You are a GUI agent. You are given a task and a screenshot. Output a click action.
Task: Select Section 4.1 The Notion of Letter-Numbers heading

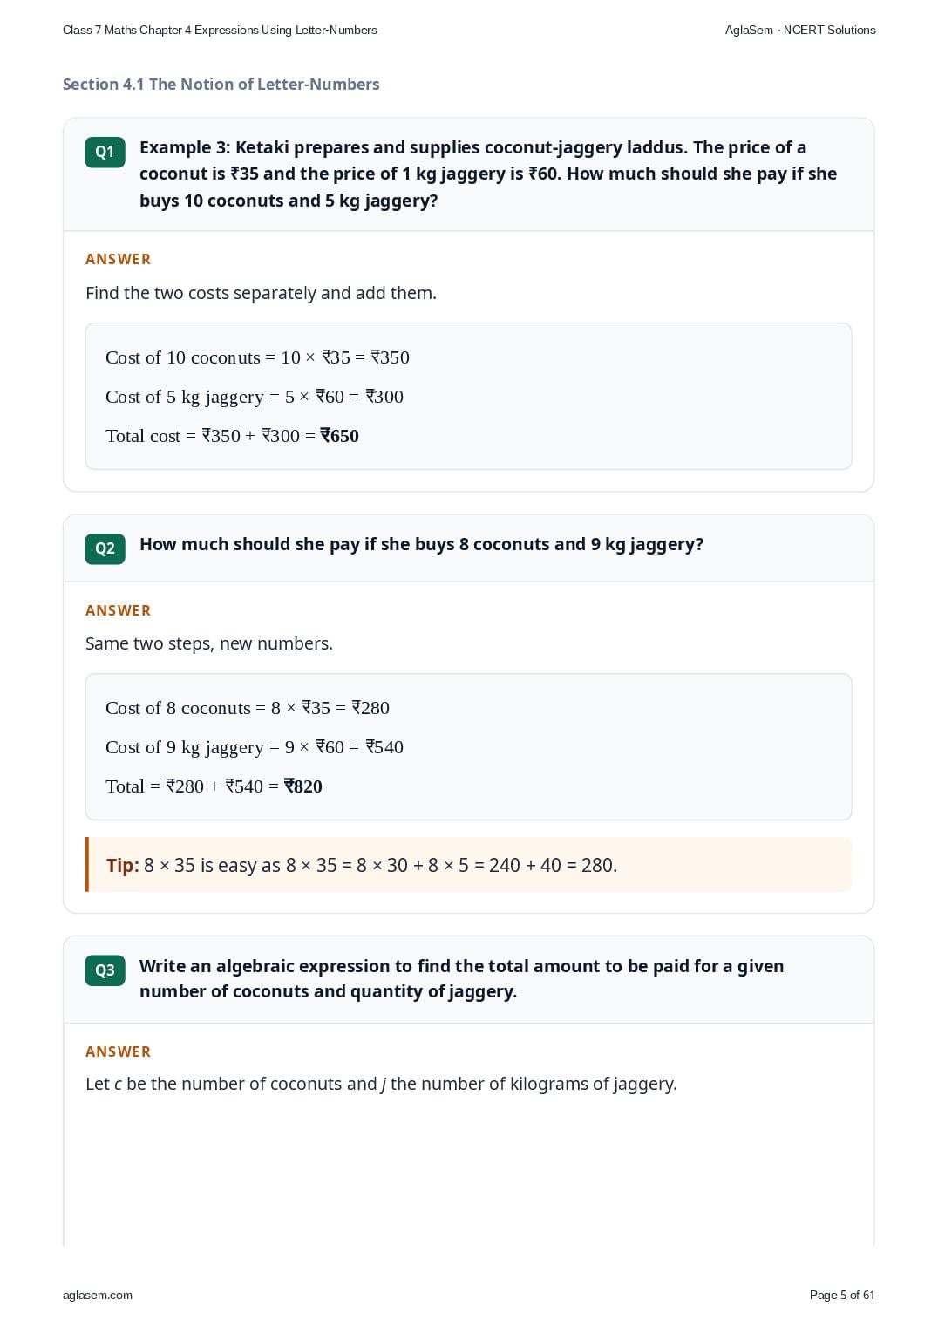221,85
